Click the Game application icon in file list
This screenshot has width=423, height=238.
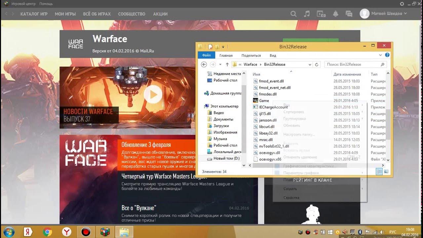255,100
